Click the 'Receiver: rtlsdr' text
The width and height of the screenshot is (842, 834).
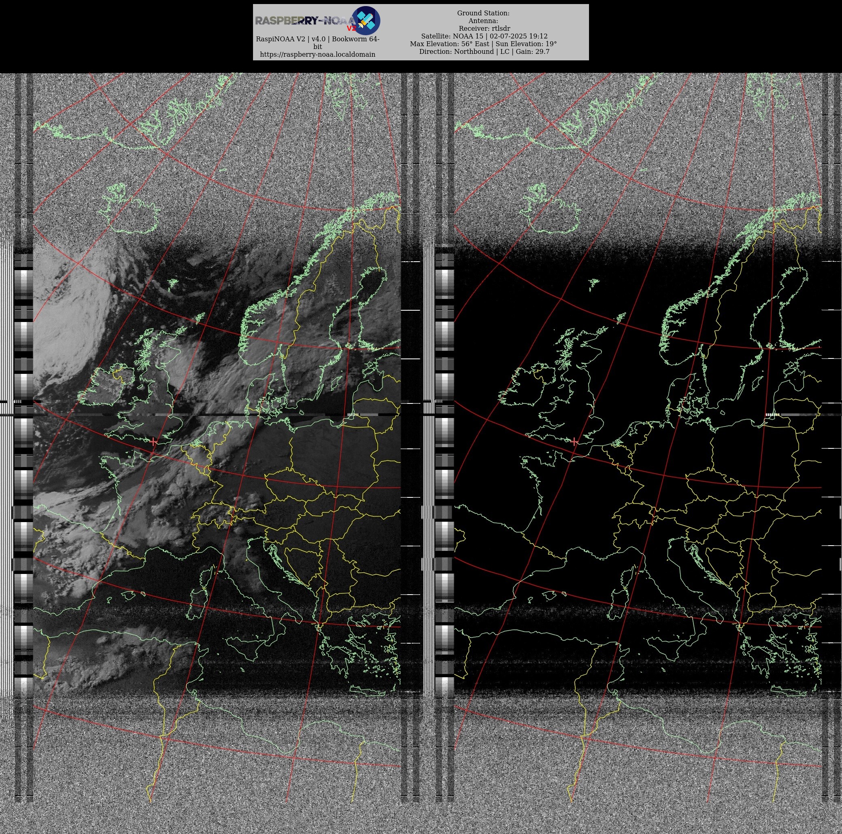(x=484, y=28)
